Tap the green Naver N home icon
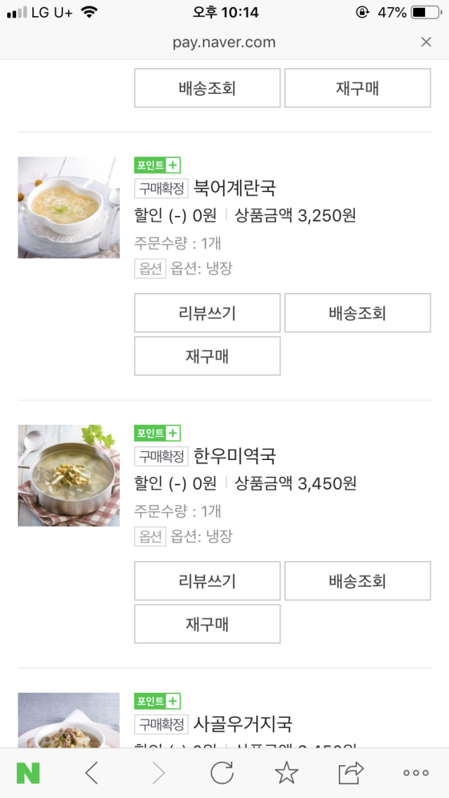 click(x=28, y=773)
